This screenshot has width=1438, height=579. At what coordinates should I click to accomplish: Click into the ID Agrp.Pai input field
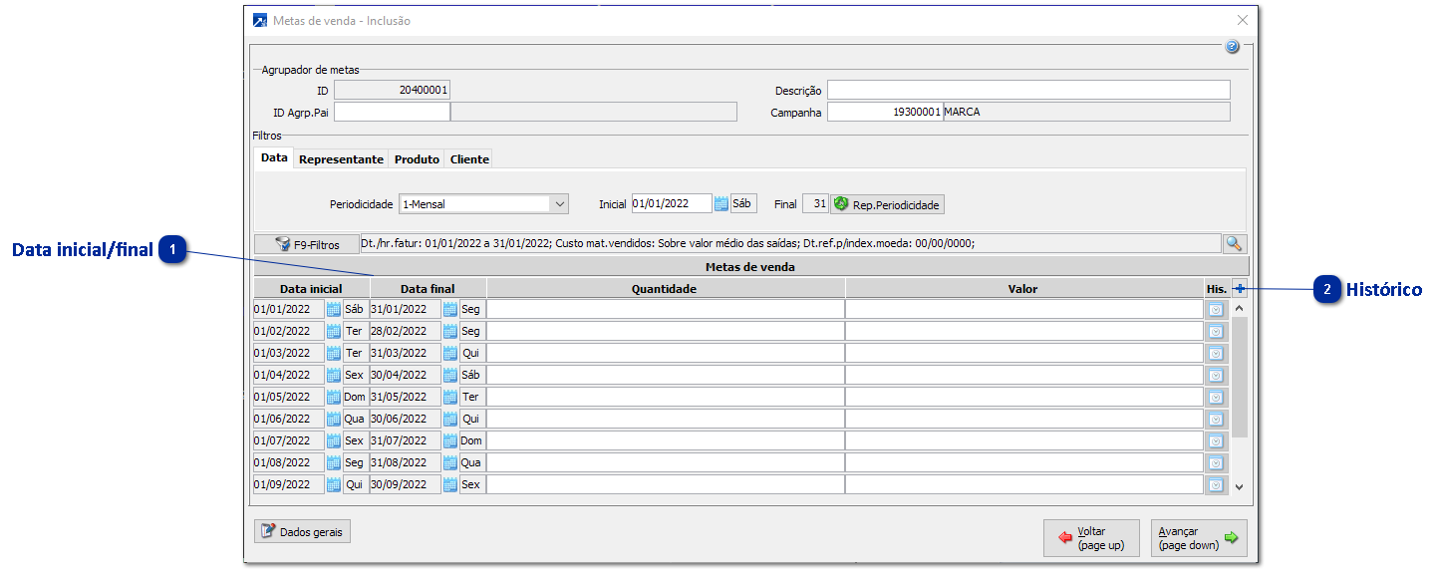click(x=392, y=113)
